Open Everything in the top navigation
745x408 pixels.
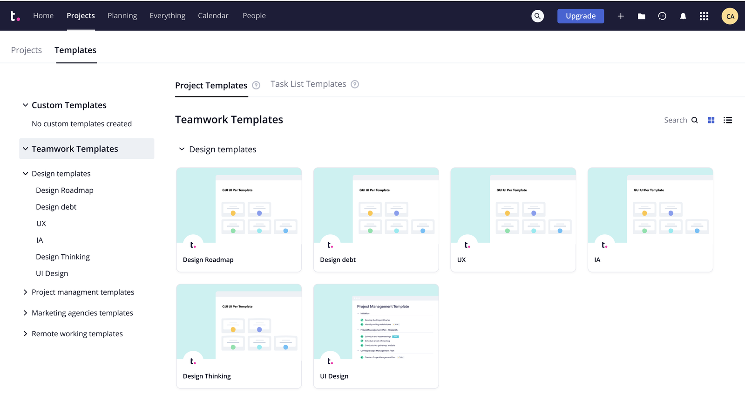168,16
